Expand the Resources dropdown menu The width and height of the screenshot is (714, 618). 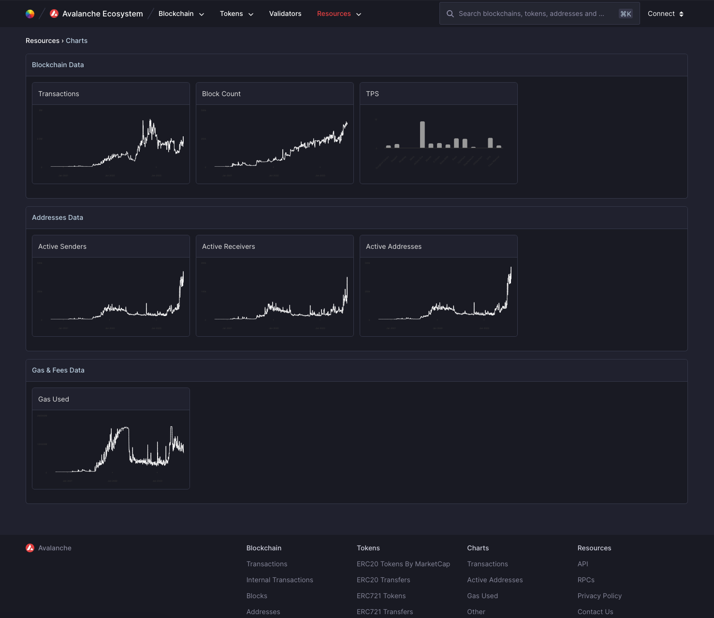click(339, 14)
